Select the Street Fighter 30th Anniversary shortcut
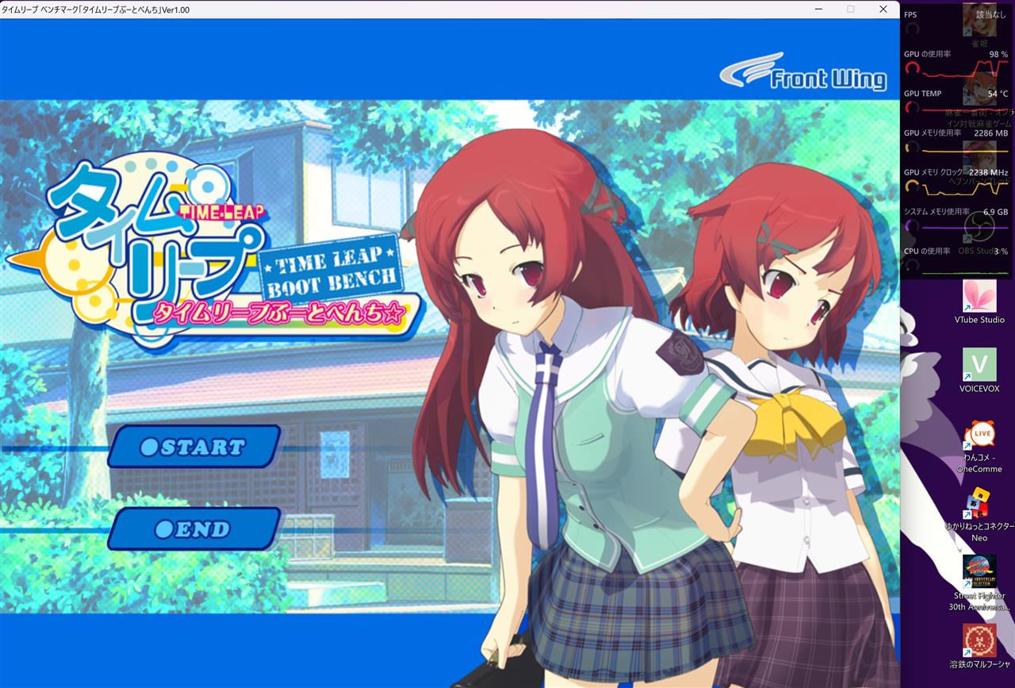The height and width of the screenshot is (688, 1015). 979,583
